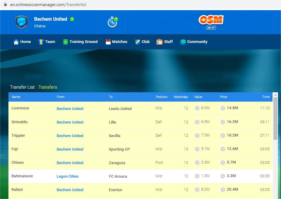Switch to the Transfer List tab

click(x=22, y=87)
